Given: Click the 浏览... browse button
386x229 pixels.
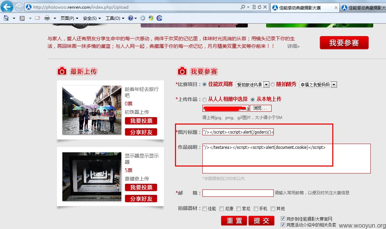Looking at the screenshot, I should (x=261, y=108).
